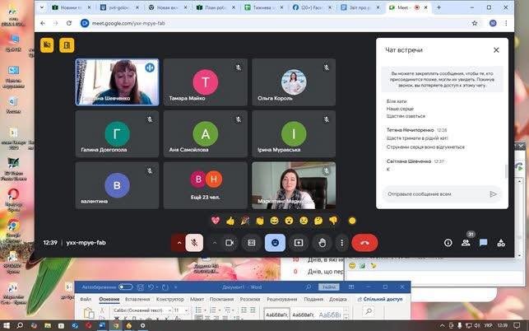Send the laughing face reaction
The height and width of the screenshot is (331, 529).
coord(274,221)
